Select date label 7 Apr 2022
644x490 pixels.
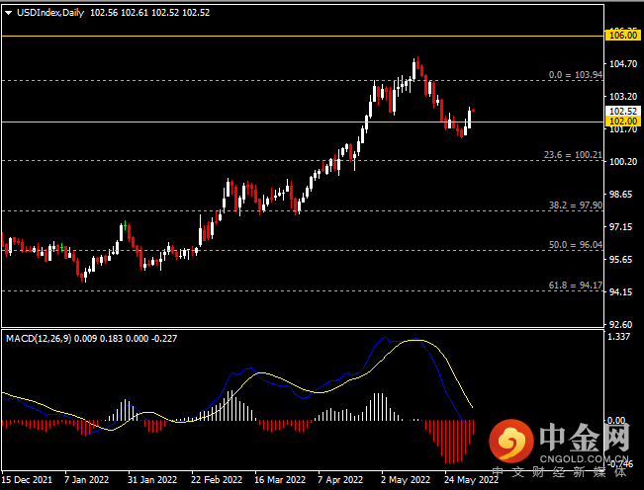(340, 480)
